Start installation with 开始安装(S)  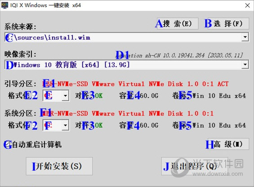(59, 166)
